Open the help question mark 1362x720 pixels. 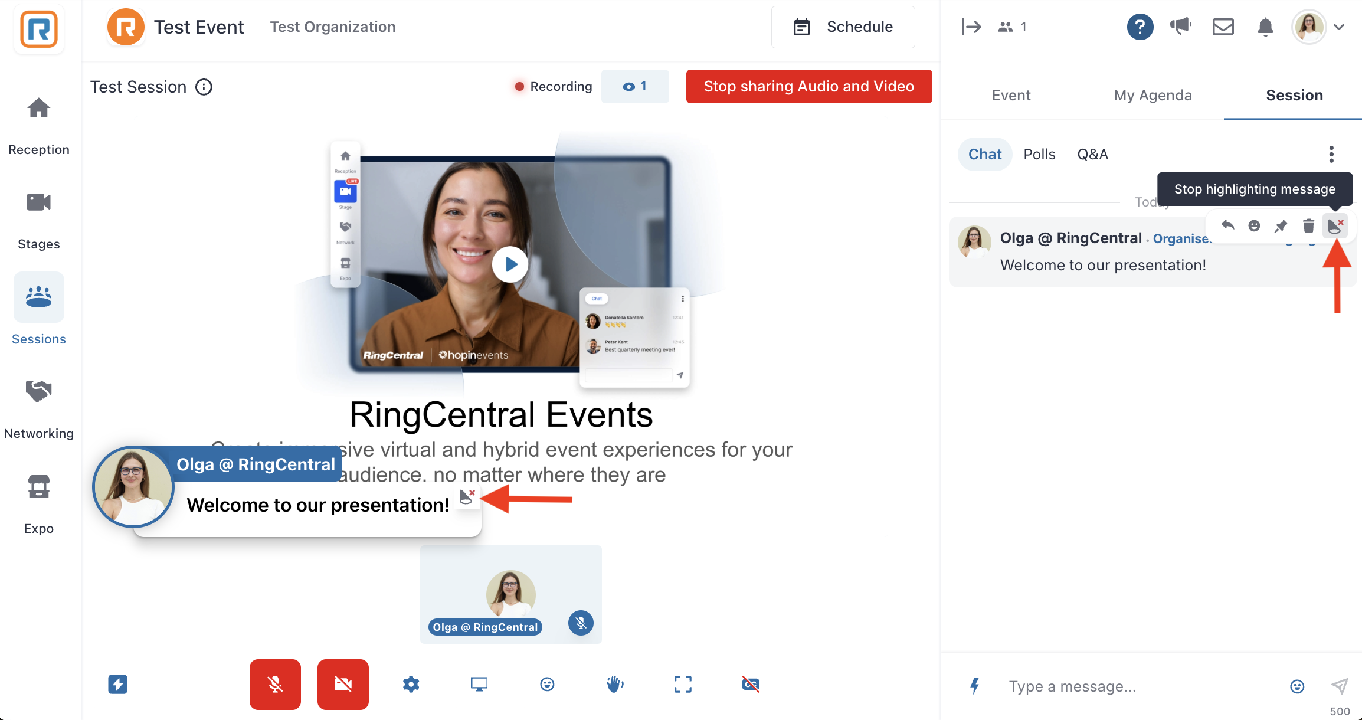(1140, 27)
